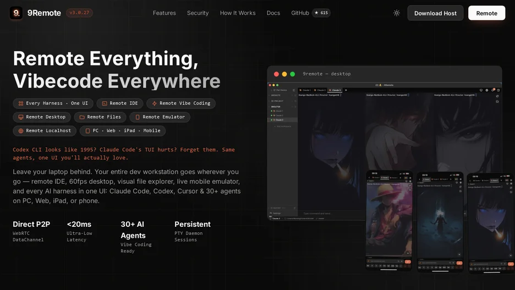This screenshot has height=290, width=515.
Task: Open Settings in mockup sidebar
Action: 276,213
